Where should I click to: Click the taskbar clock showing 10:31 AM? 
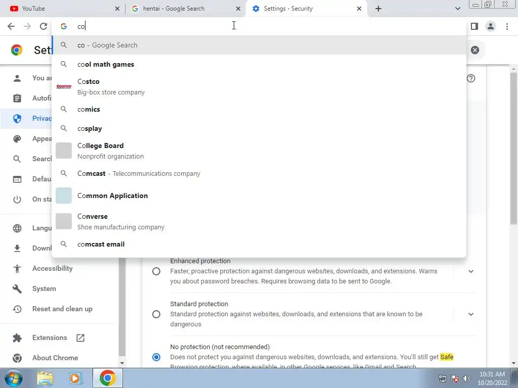(492, 378)
